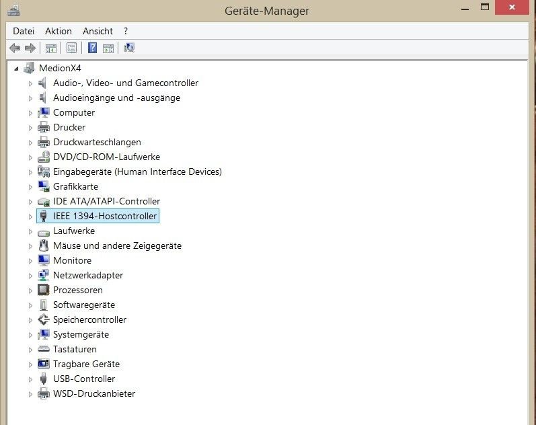The height and width of the screenshot is (425, 536).
Task: Click the Drucker printer icon
Action: pyautogui.click(x=44, y=127)
